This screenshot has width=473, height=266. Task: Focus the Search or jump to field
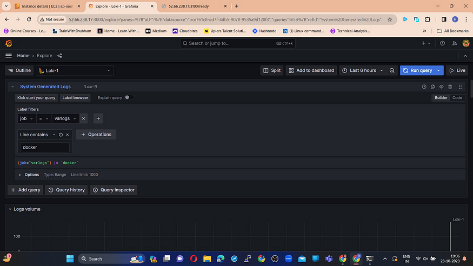click(238, 43)
